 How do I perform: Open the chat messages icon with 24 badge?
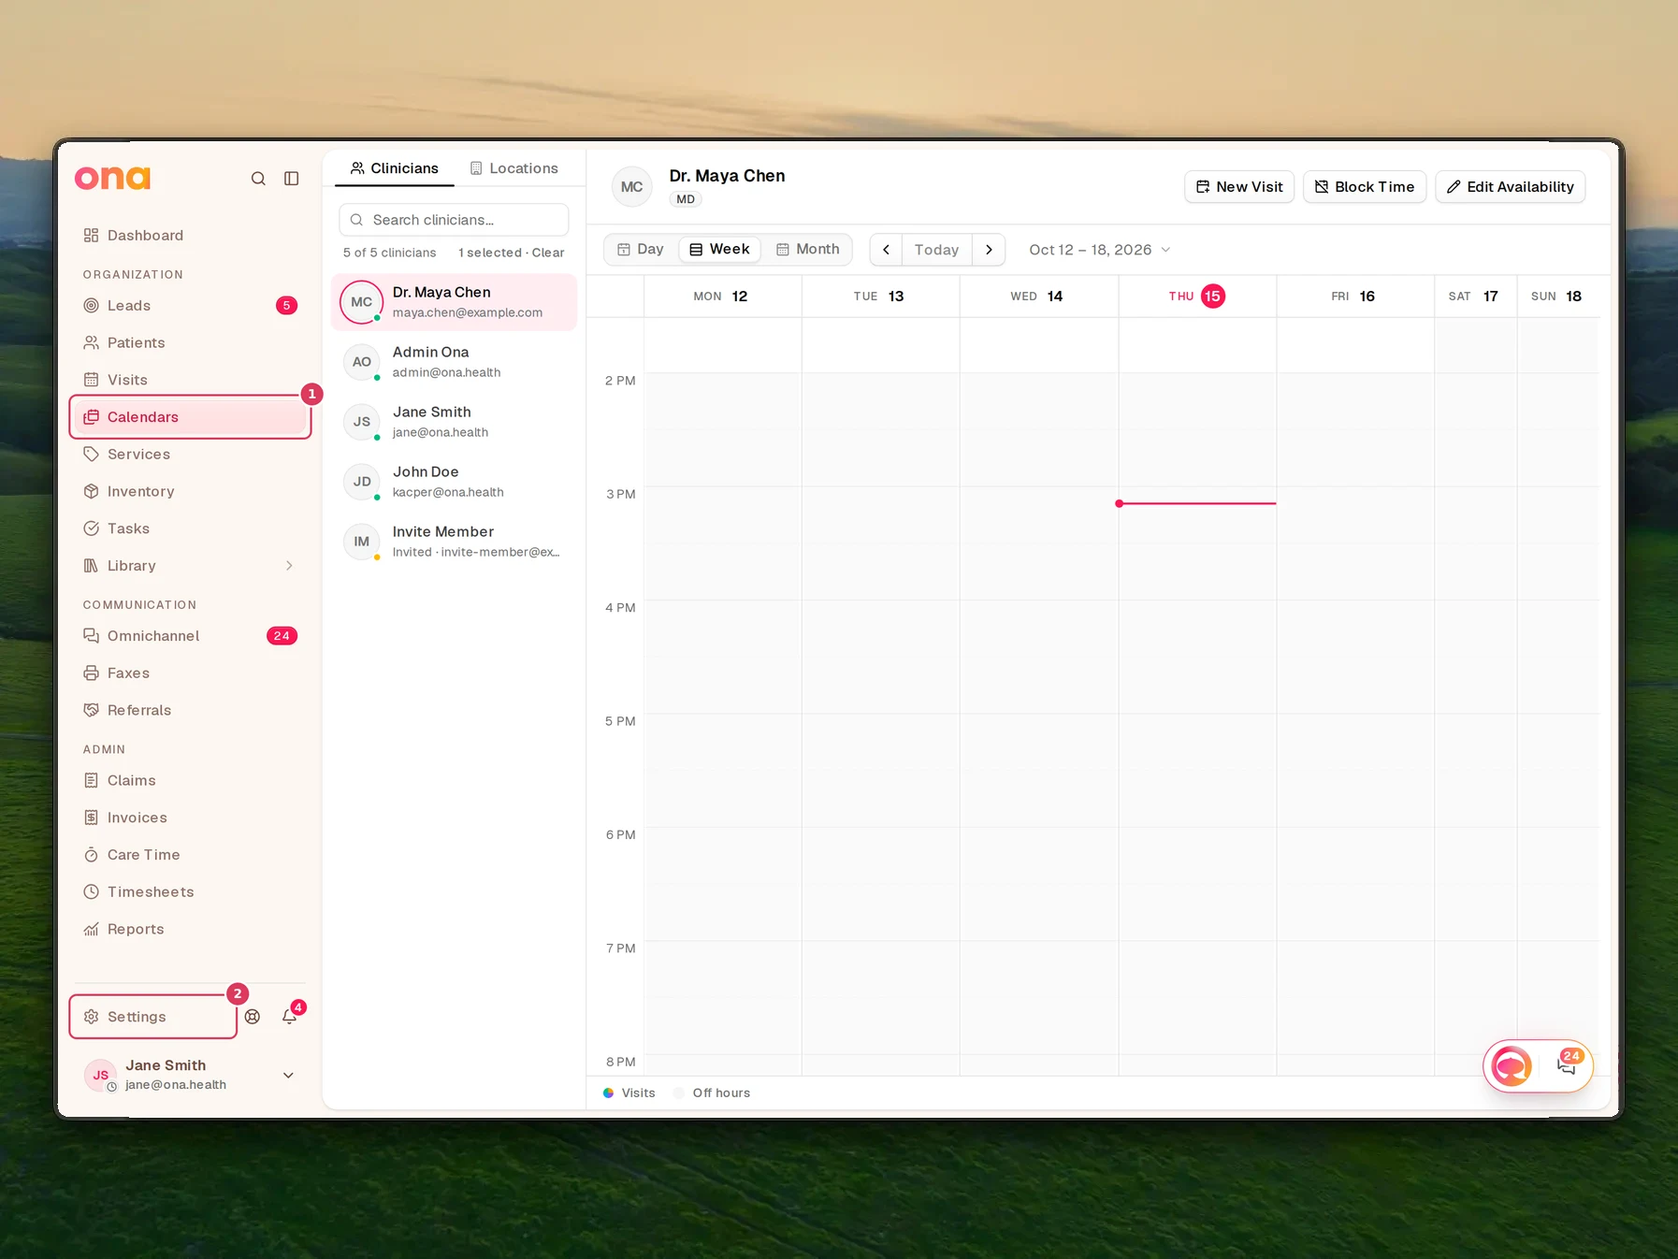1567,1065
